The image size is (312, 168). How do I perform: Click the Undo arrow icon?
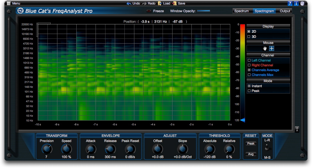click(x=129, y=4)
